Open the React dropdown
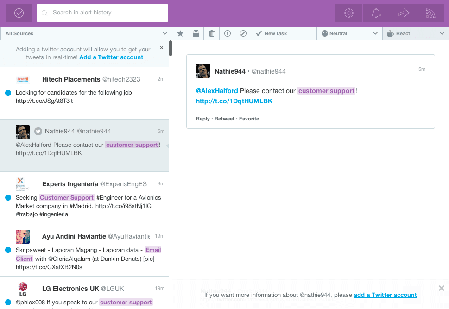The image size is (449, 309). click(x=416, y=33)
